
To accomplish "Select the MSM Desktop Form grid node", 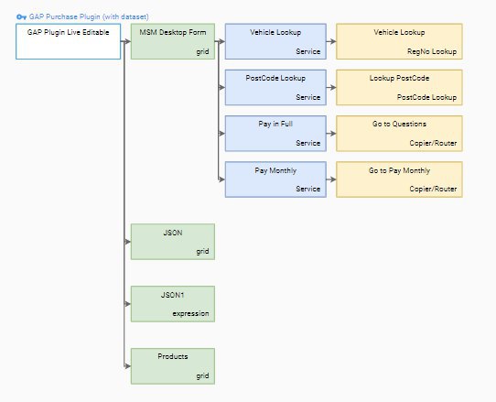I will point(173,41).
